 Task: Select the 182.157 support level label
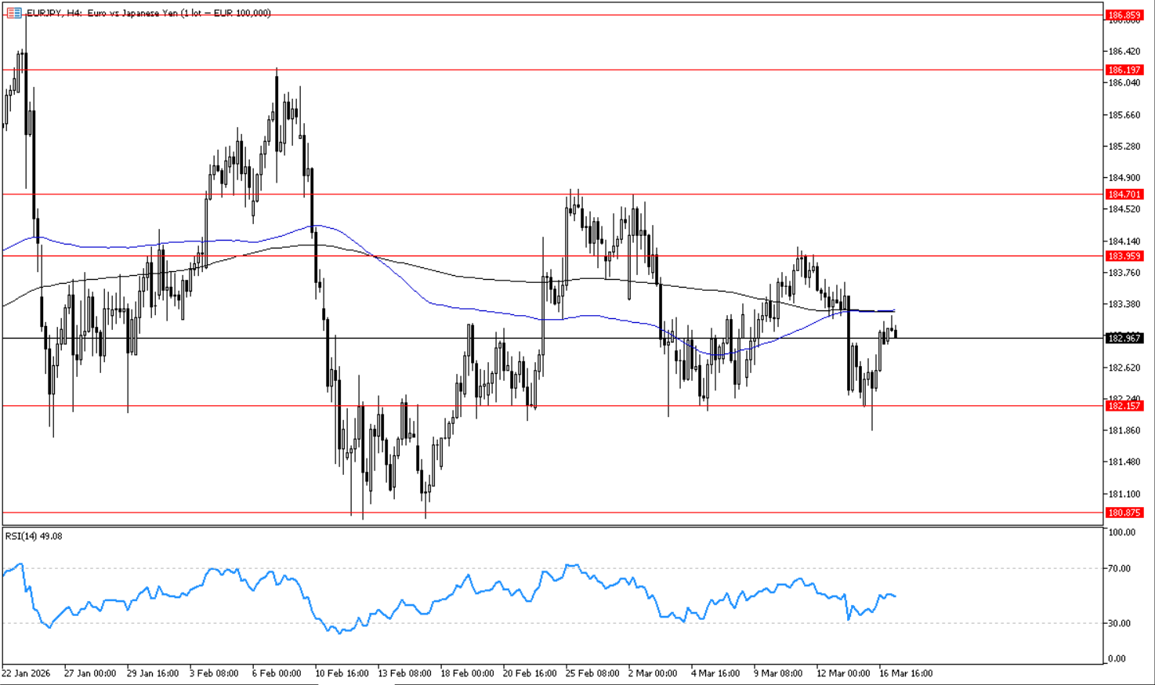point(1124,406)
